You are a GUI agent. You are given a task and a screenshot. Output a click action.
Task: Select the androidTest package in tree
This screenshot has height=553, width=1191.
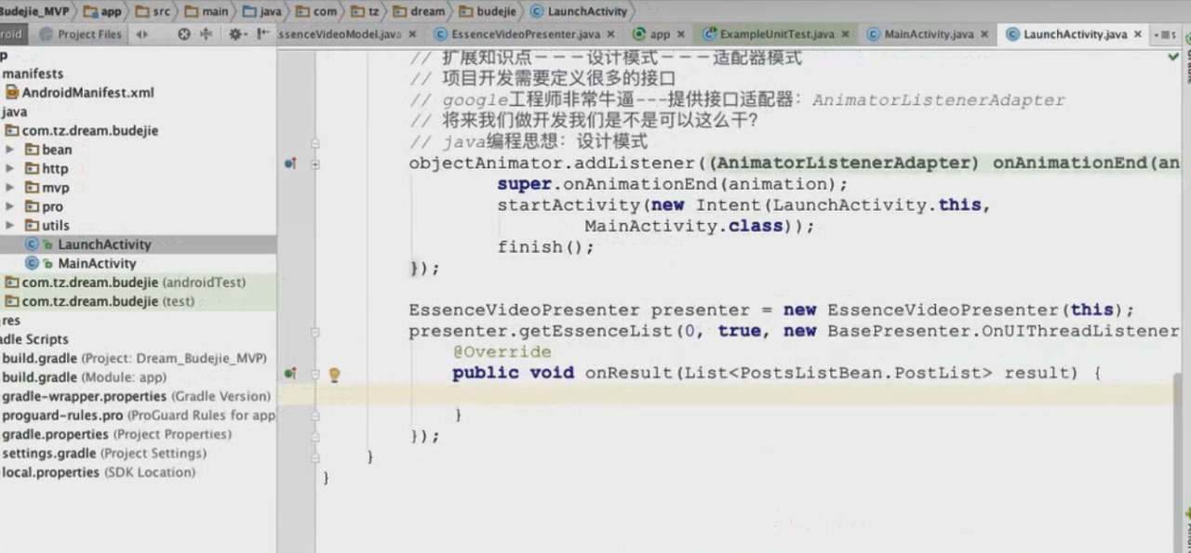point(127,283)
